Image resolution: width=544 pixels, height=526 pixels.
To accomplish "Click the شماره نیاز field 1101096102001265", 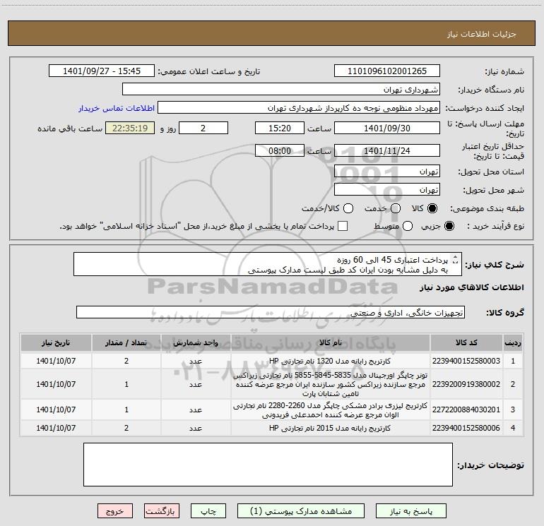I will [387, 71].
